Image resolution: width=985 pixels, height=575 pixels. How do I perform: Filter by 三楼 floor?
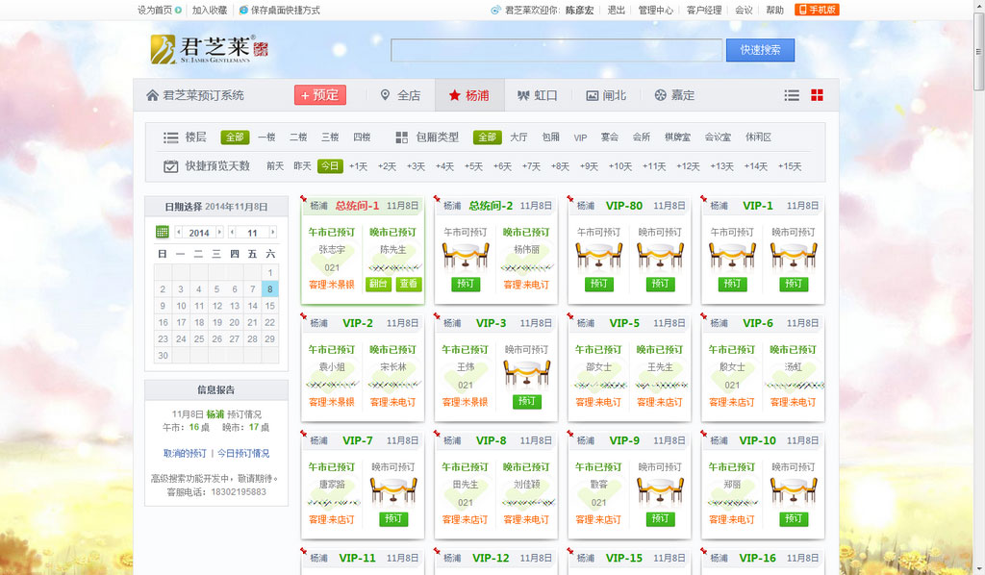330,137
